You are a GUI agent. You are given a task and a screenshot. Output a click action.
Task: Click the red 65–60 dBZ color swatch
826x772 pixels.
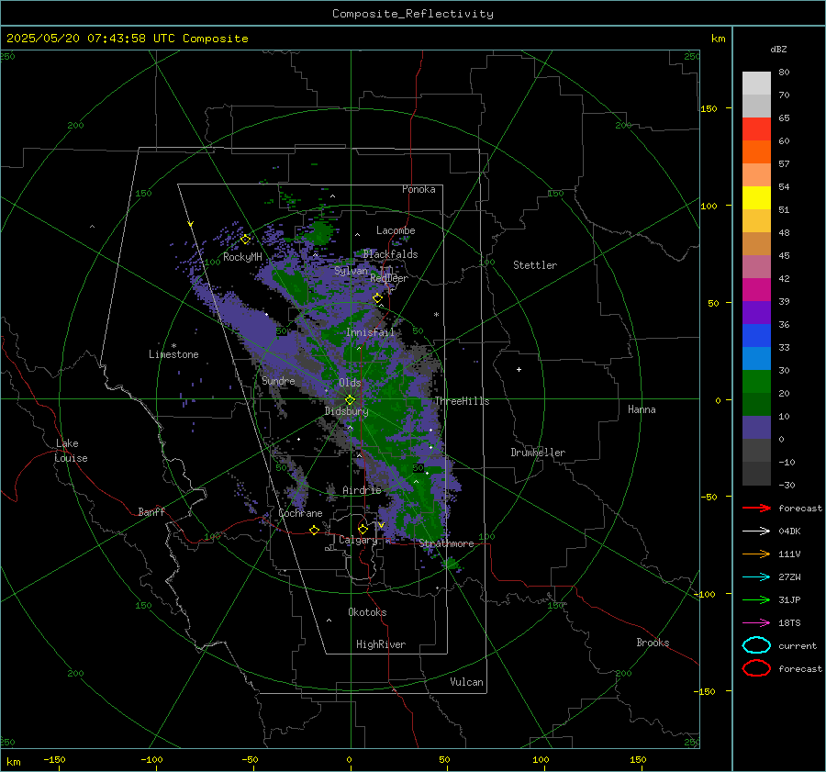click(x=756, y=129)
